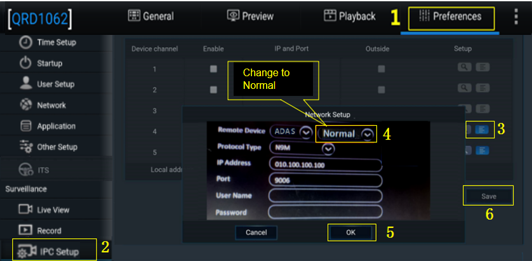
Task: Enable device channel 1 checkbox
Action: (213, 69)
